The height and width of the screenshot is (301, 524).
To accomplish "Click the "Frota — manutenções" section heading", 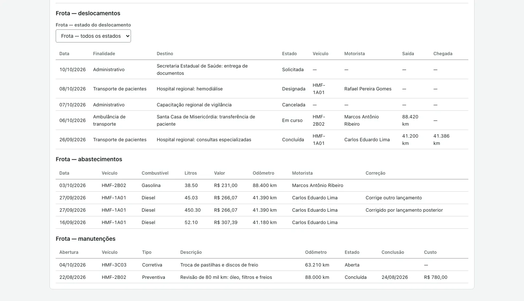I will (86, 239).
